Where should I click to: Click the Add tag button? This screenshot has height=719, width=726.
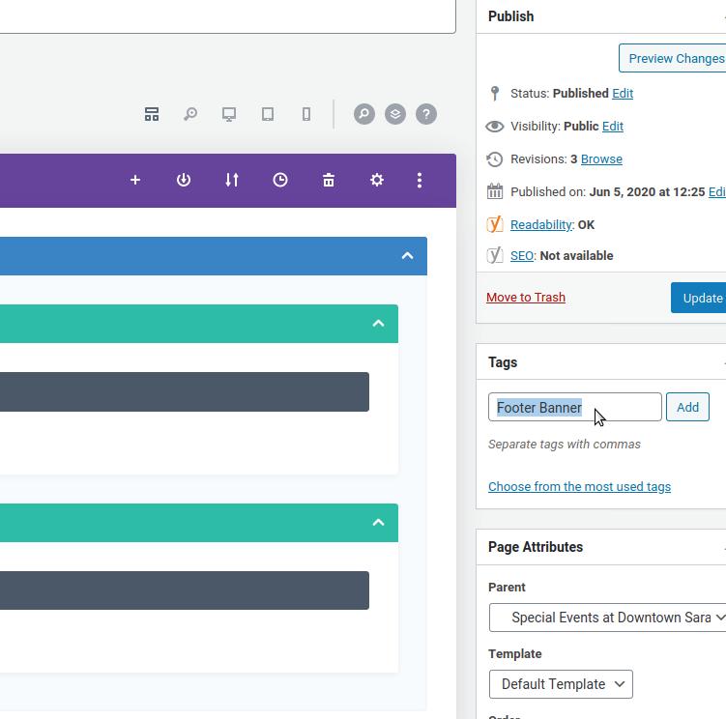687,407
